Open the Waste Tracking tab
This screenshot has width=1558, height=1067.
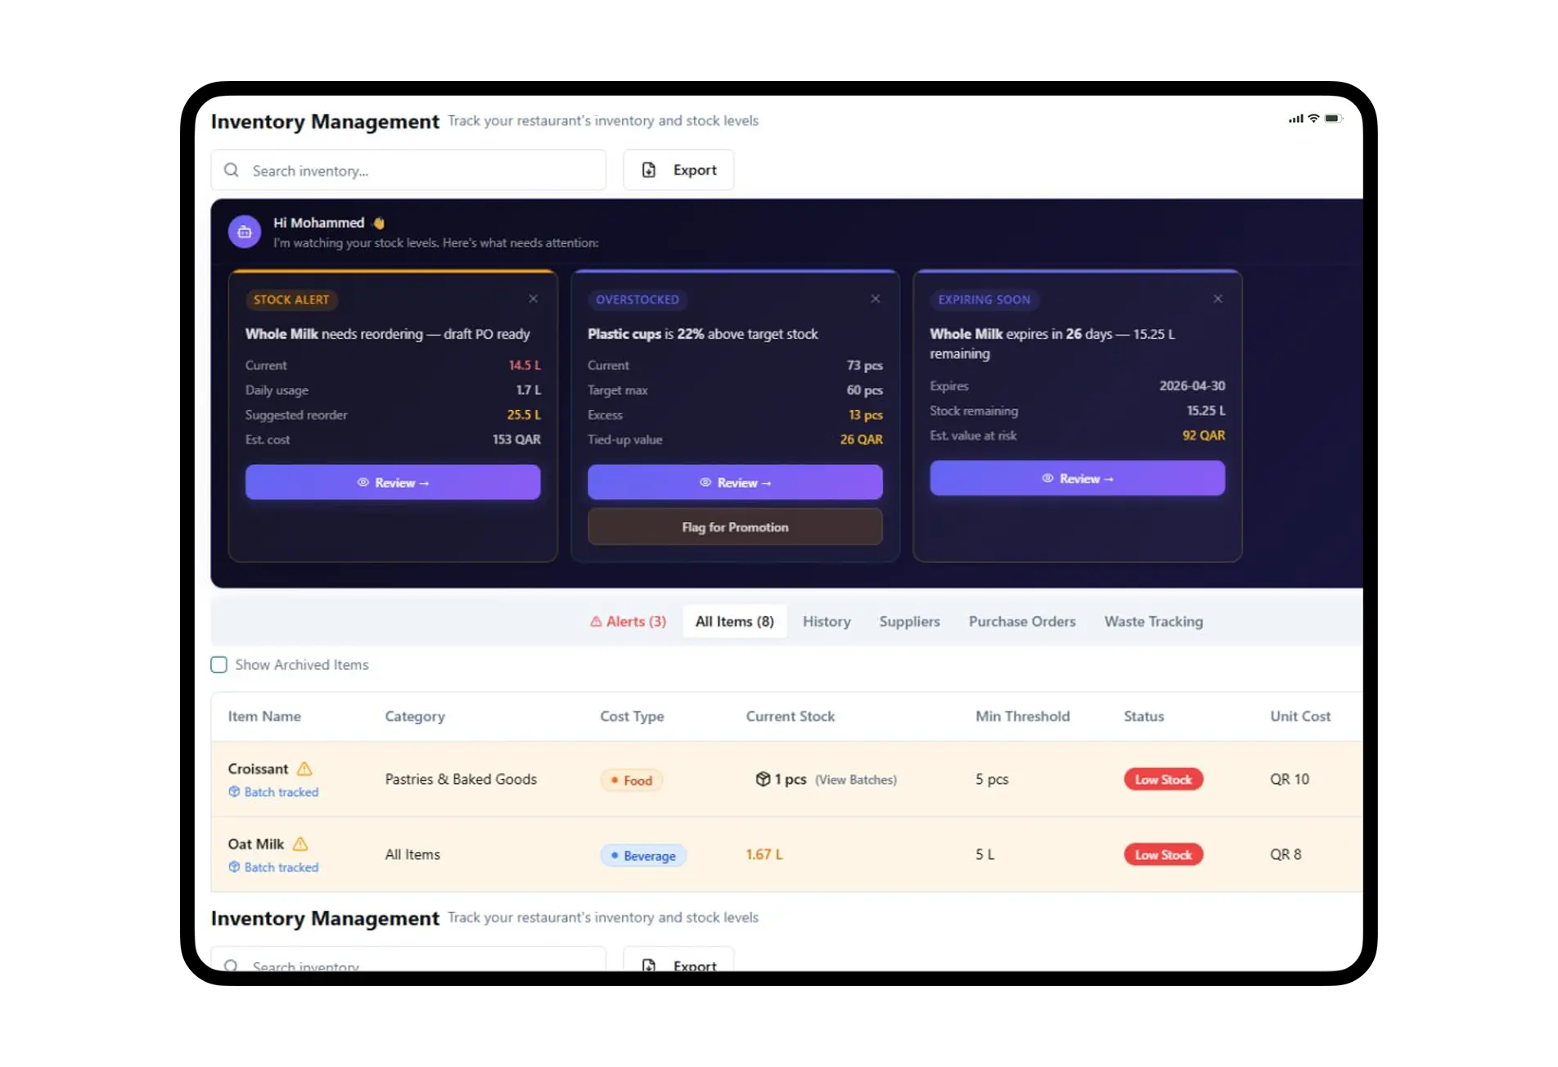pos(1154,622)
